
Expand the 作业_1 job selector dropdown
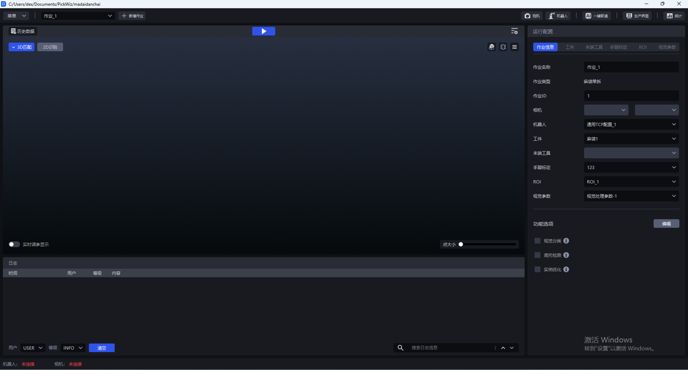(x=78, y=16)
